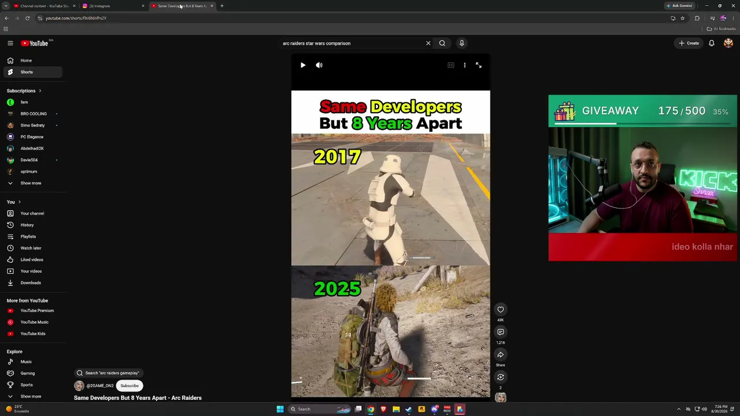740x416 pixels.
Task: Start voice search with the microphone
Action: [461, 43]
